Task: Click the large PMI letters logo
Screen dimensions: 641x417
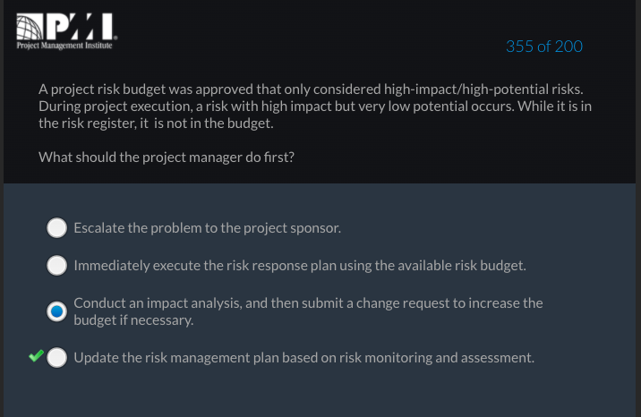Action: [x=80, y=27]
